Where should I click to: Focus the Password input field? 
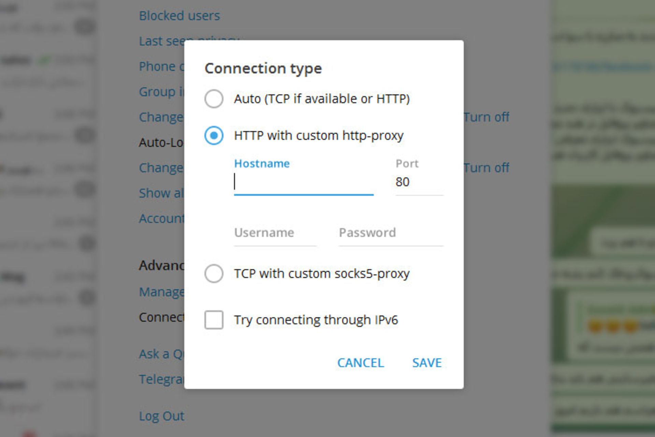[391, 233]
